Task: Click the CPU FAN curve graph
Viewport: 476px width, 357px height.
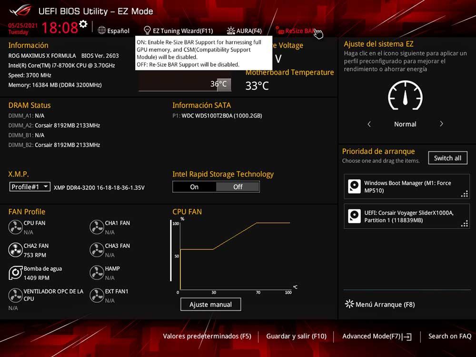Action: tap(235, 256)
